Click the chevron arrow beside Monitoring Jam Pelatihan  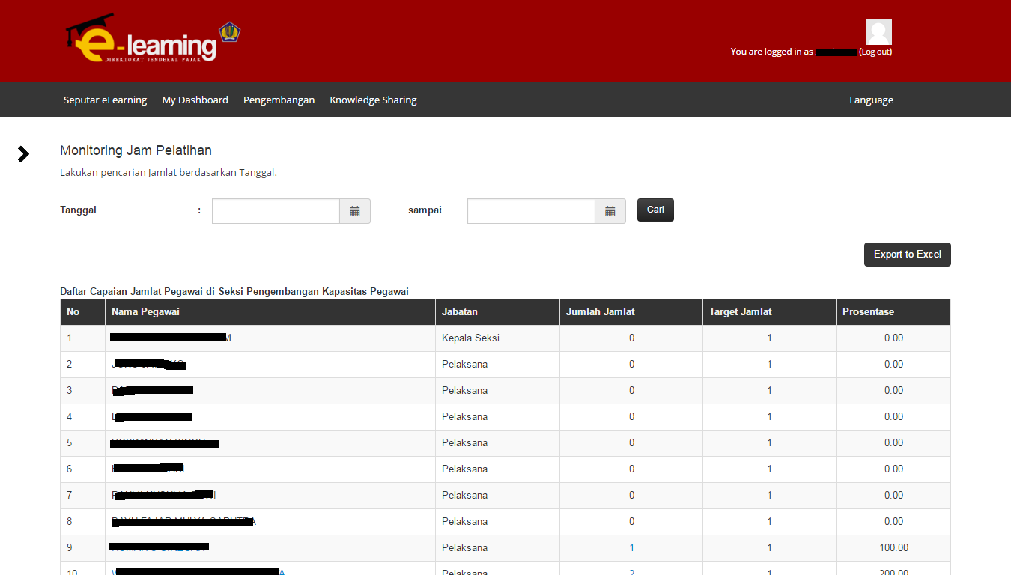[x=23, y=153]
